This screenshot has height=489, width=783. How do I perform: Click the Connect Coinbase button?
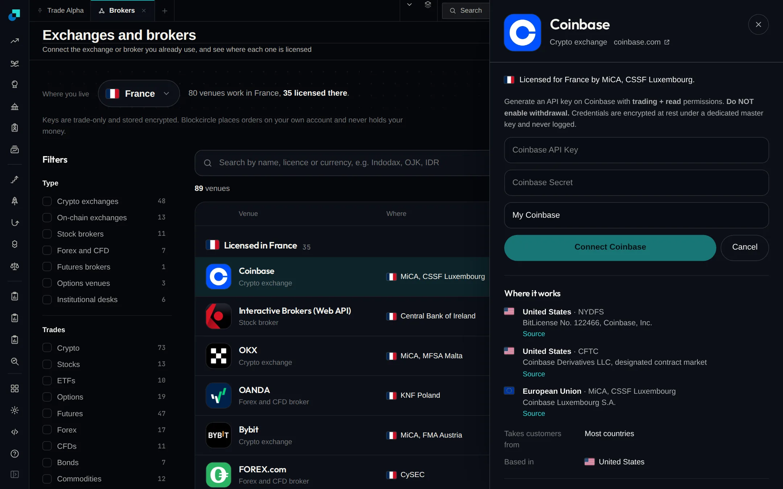[x=610, y=248]
